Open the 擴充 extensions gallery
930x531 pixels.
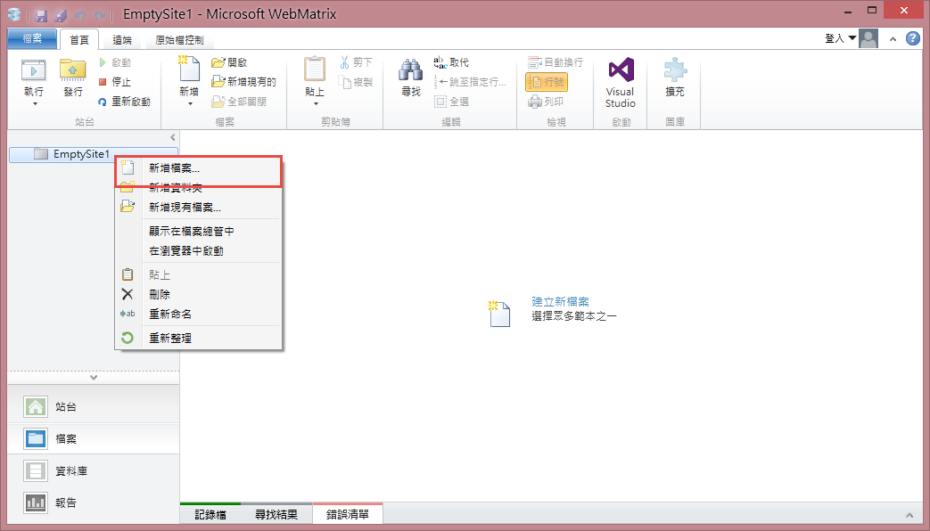coord(675,77)
